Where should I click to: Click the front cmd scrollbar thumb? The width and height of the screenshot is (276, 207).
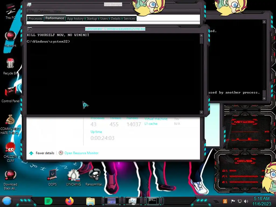pos(202,41)
